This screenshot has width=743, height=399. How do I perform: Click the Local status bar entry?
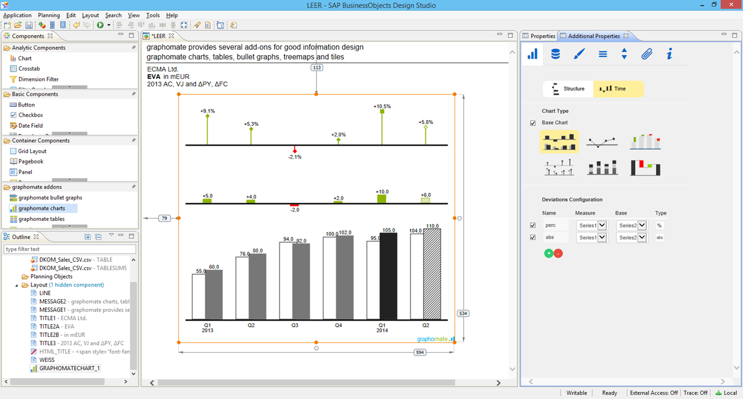pos(726,393)
